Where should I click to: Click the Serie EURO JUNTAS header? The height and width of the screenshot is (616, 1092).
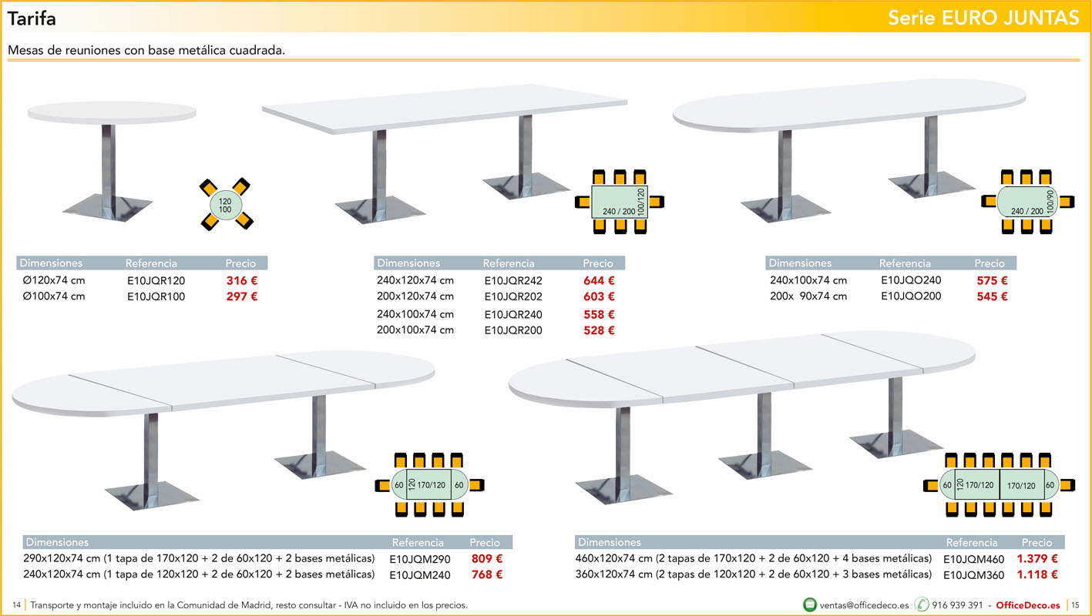[x=983, y=18]
